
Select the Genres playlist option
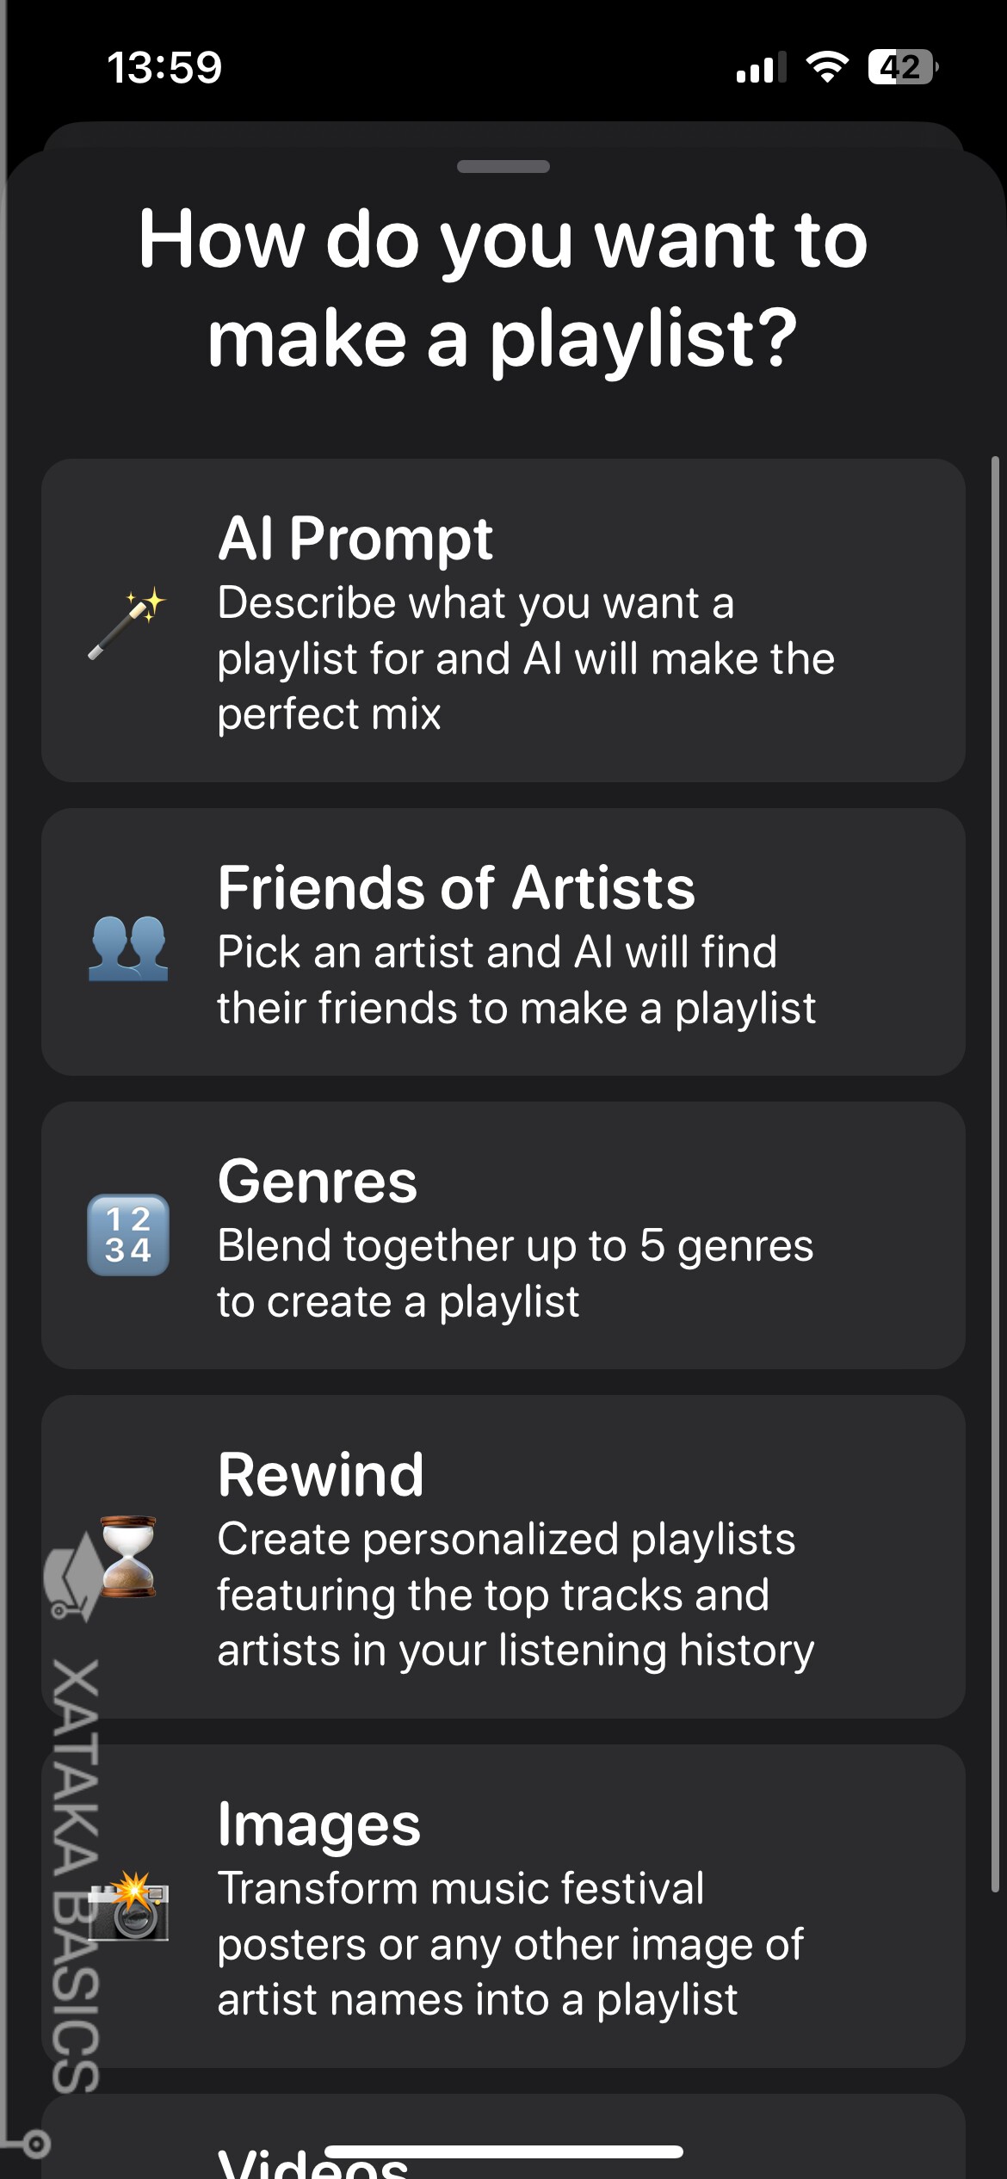[x=504, y=1239]
